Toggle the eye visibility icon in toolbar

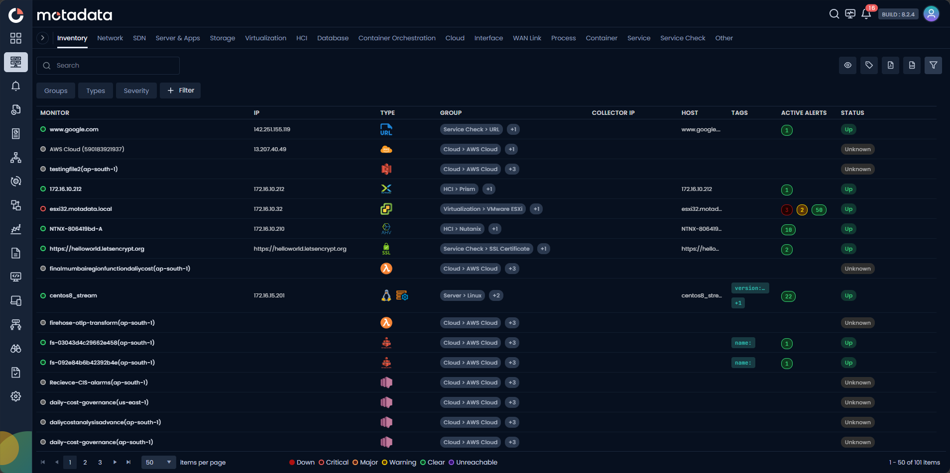pos(848,65)
